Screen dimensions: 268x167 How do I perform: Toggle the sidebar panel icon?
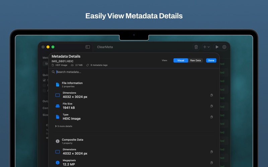[87, 47]
